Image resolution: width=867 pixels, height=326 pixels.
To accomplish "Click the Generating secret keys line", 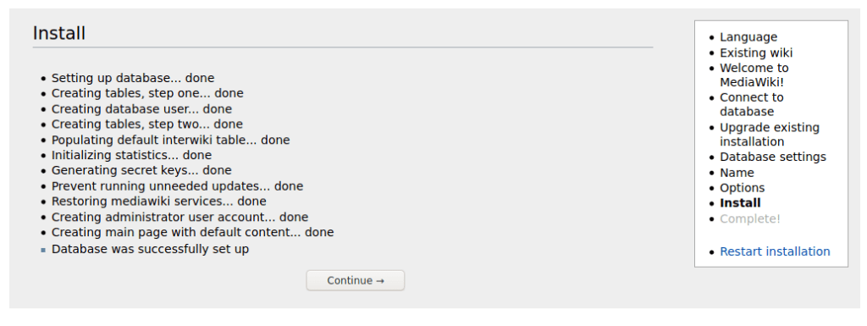I will 141,170.
